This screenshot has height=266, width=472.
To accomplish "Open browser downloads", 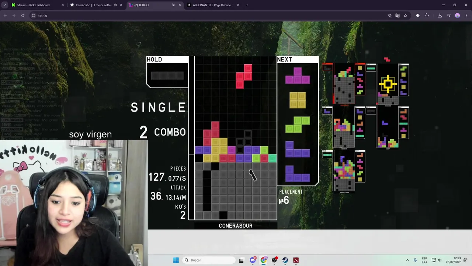I will pyautogui.click(x=440, y=16).
